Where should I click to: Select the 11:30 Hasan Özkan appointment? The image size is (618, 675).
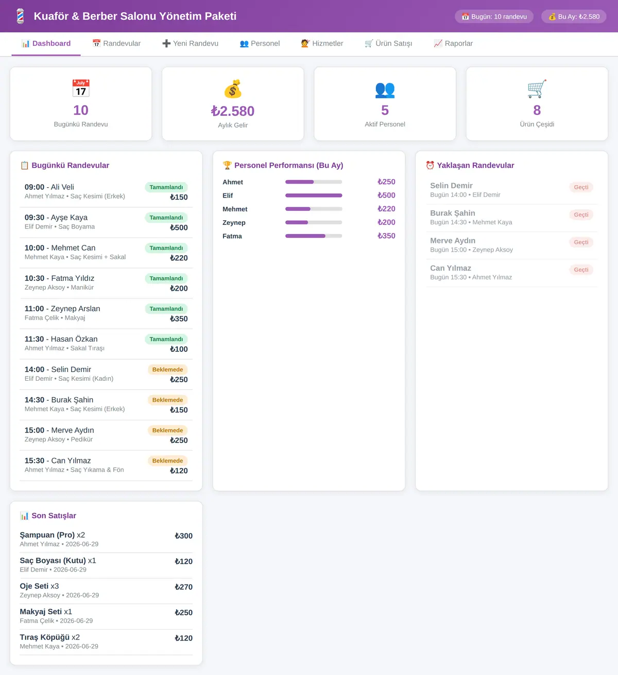(x=106, y=344)
